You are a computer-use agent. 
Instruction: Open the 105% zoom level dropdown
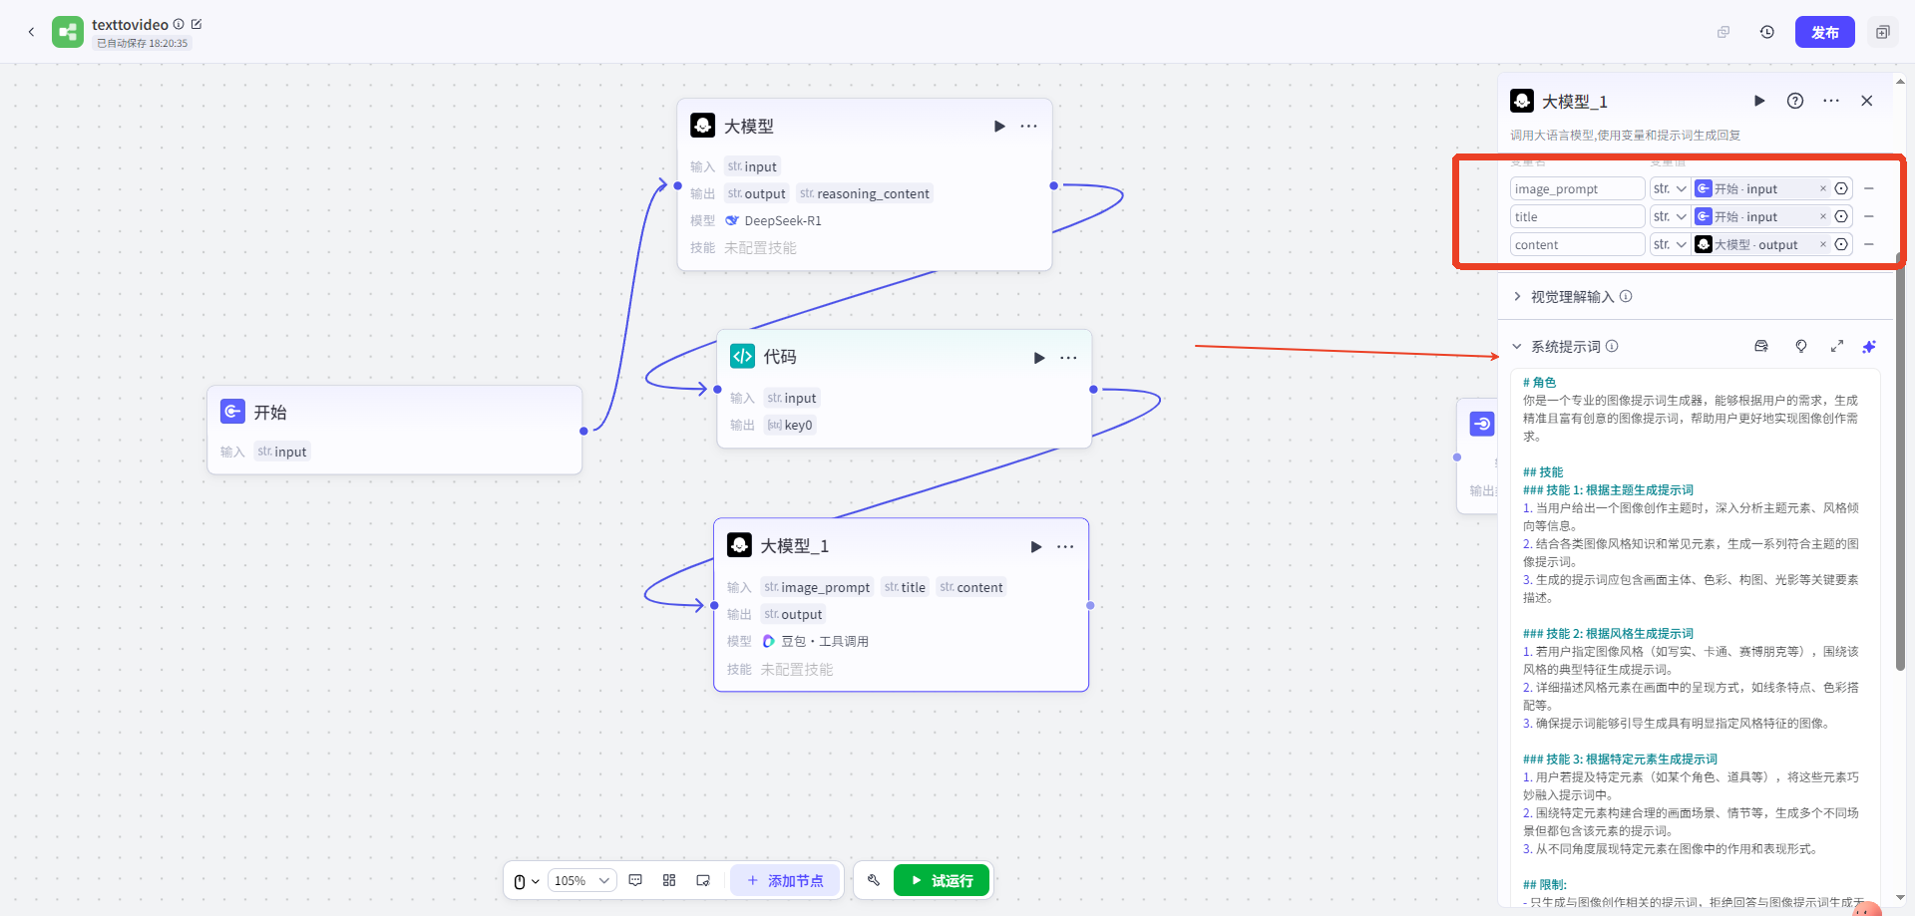tap(581, 880)
